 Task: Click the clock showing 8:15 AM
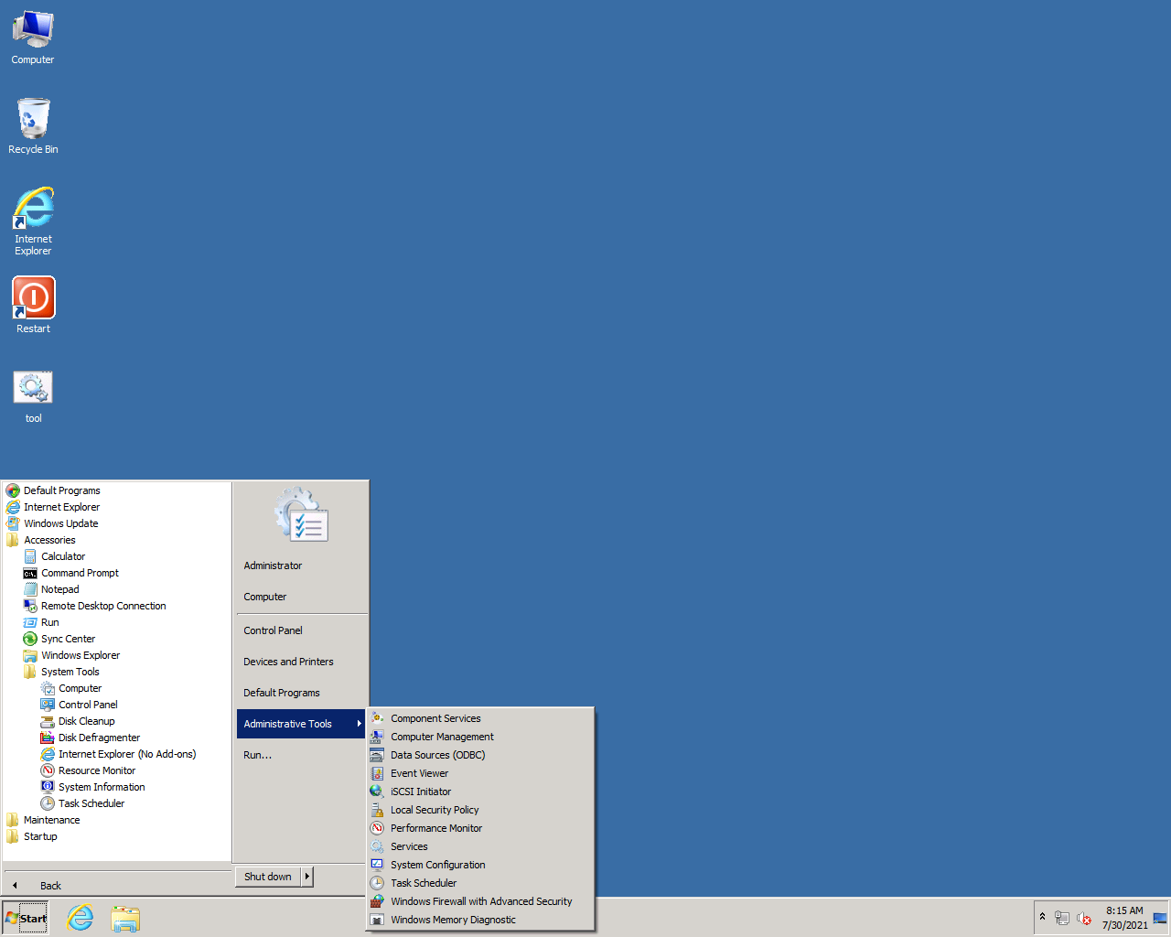coord(1124,917)
